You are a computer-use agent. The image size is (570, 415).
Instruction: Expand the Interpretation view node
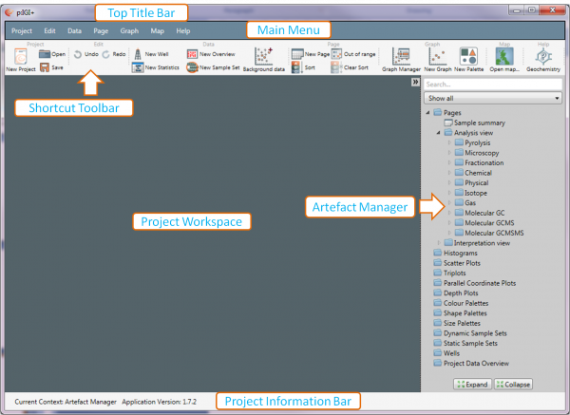[438, 243]
